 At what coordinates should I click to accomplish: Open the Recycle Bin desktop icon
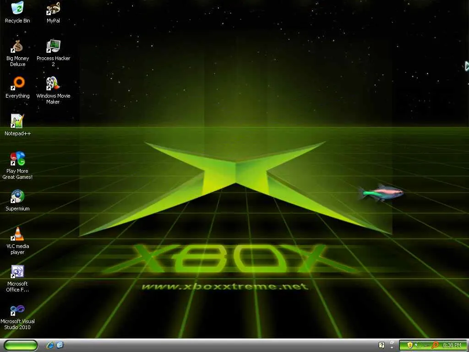17,12
